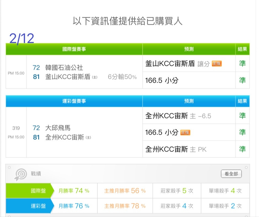Click the 準 result for 國際盤 166.5 小分
Screen dimensions: 259x217
pyautogui.click(x=242, y=80)
